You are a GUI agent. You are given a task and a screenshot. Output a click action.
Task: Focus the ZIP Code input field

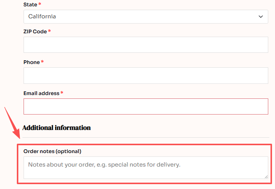(146, 45)
